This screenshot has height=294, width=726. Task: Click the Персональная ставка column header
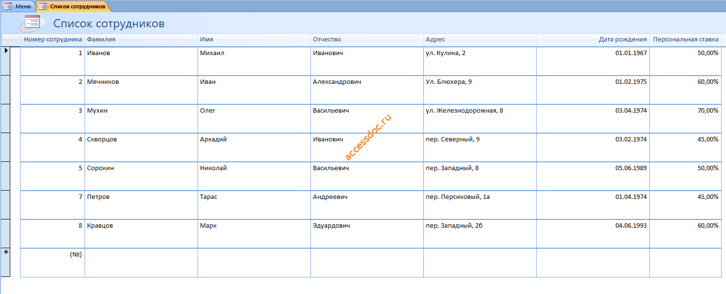pyautogui.click(x=685, y=39)
